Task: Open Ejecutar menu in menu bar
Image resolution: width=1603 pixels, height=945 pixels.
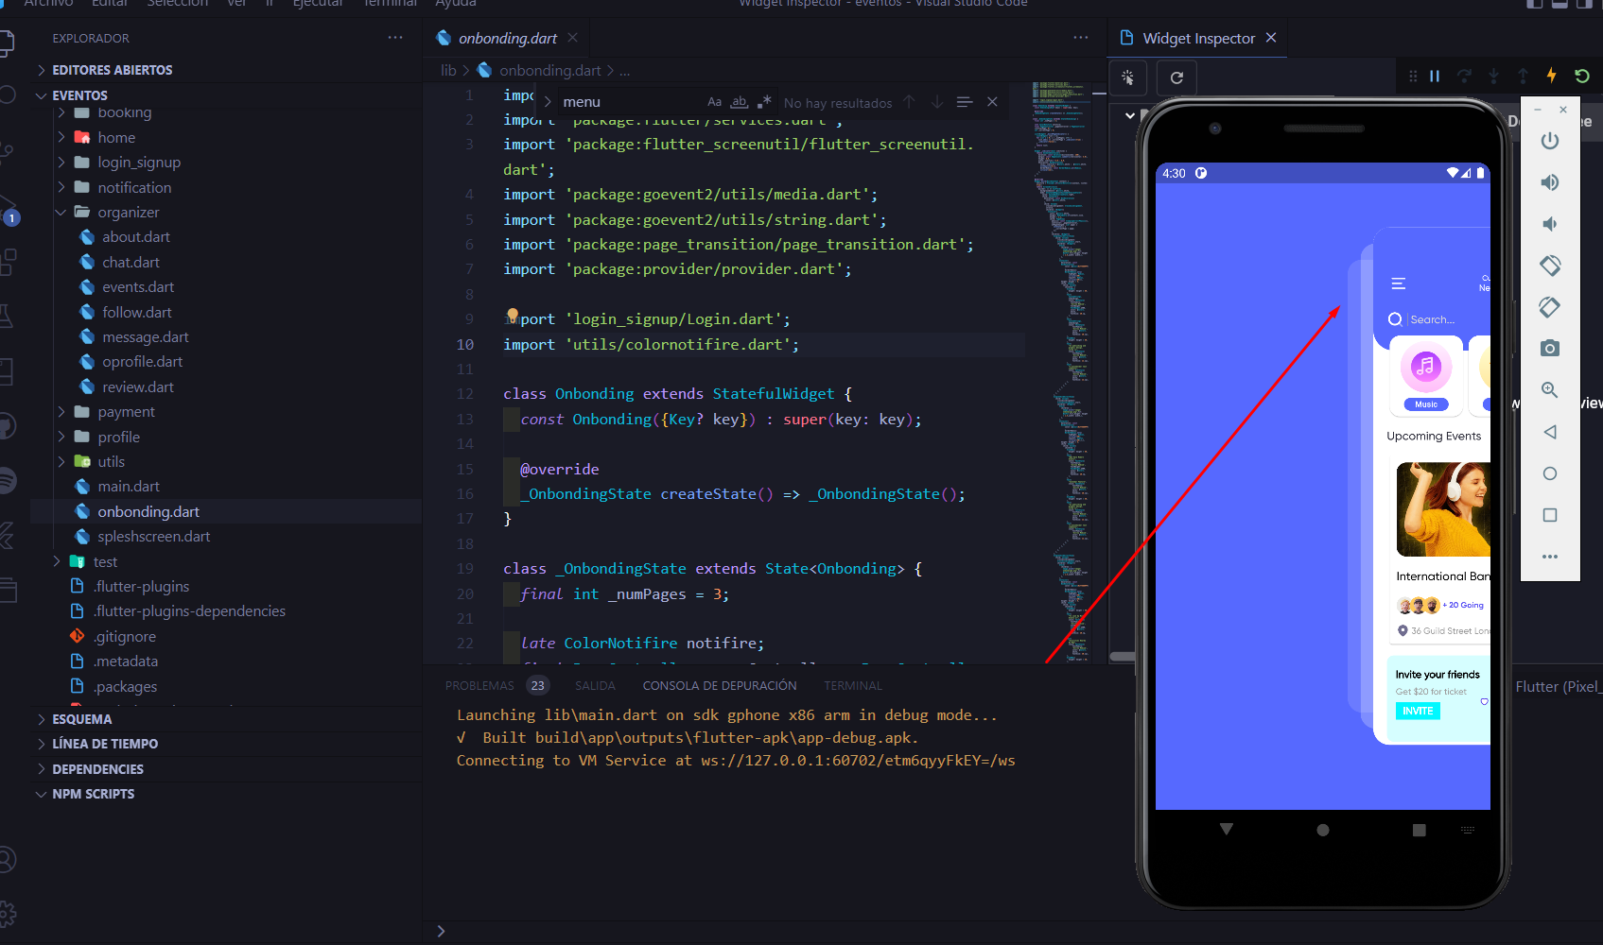Action: click(318, 4)
